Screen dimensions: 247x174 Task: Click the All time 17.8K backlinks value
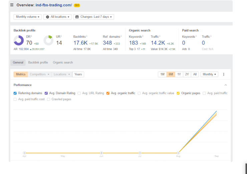[87, 49]
